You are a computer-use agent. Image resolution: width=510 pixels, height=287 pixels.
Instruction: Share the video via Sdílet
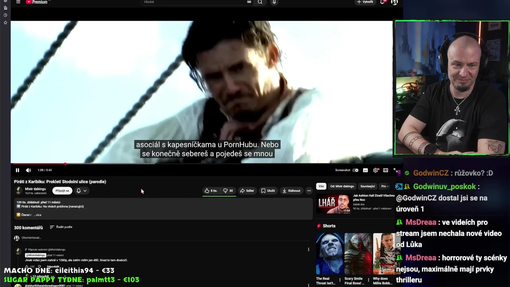pos(247,191)
